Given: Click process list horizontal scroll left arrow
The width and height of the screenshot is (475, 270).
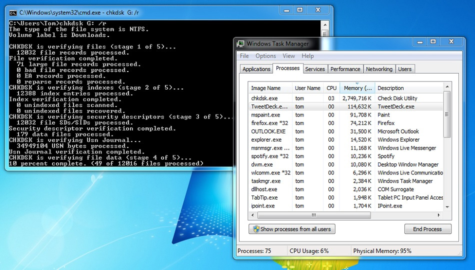Looking at the screenshot, I should coord(252,215).
